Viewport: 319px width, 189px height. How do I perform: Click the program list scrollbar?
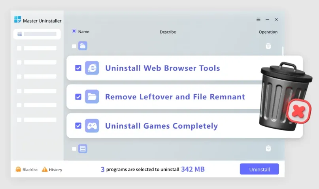(x=283, y=51)
